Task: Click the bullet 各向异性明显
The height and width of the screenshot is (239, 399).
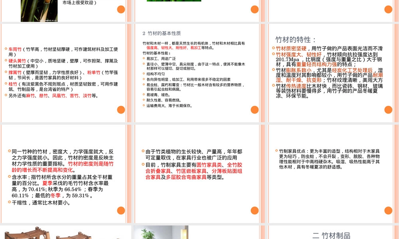Action: [x=188, y=80]
